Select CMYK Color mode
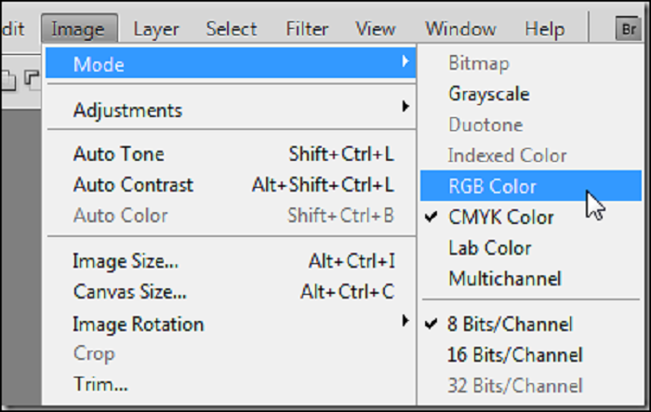The width and height of the screenshot is (651, 412). pyautogui.click(x=500, y=218)
